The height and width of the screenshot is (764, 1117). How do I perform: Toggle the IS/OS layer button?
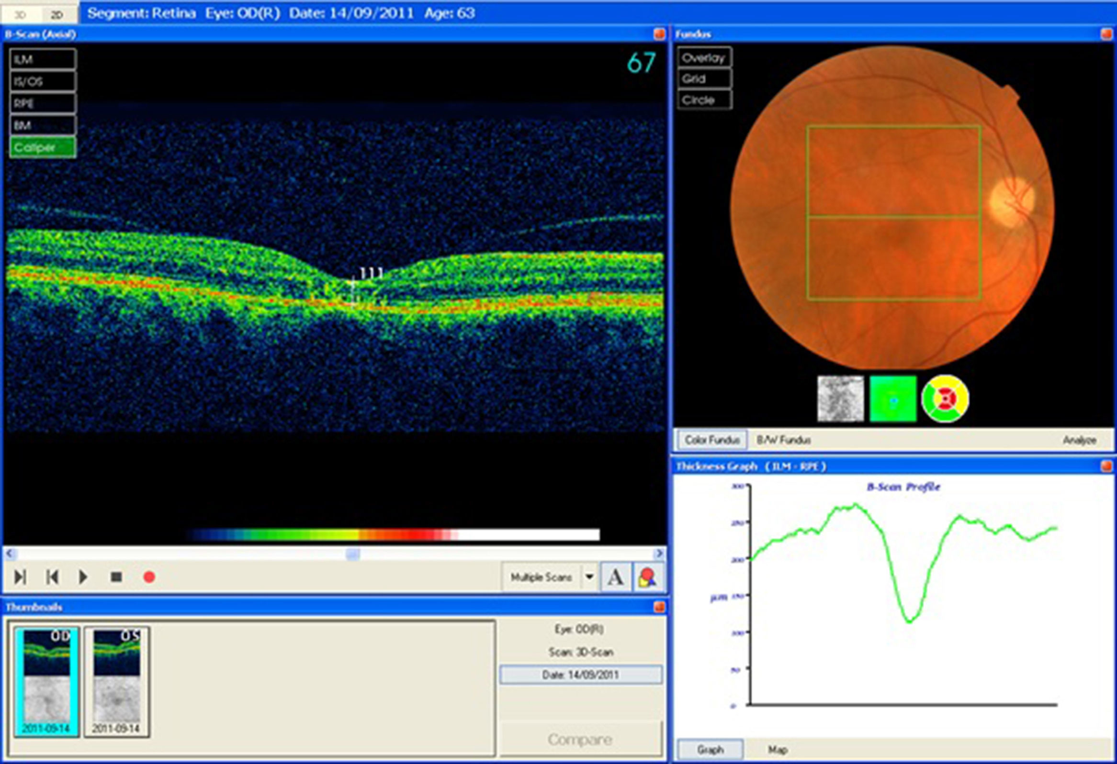tap(42, 82)
